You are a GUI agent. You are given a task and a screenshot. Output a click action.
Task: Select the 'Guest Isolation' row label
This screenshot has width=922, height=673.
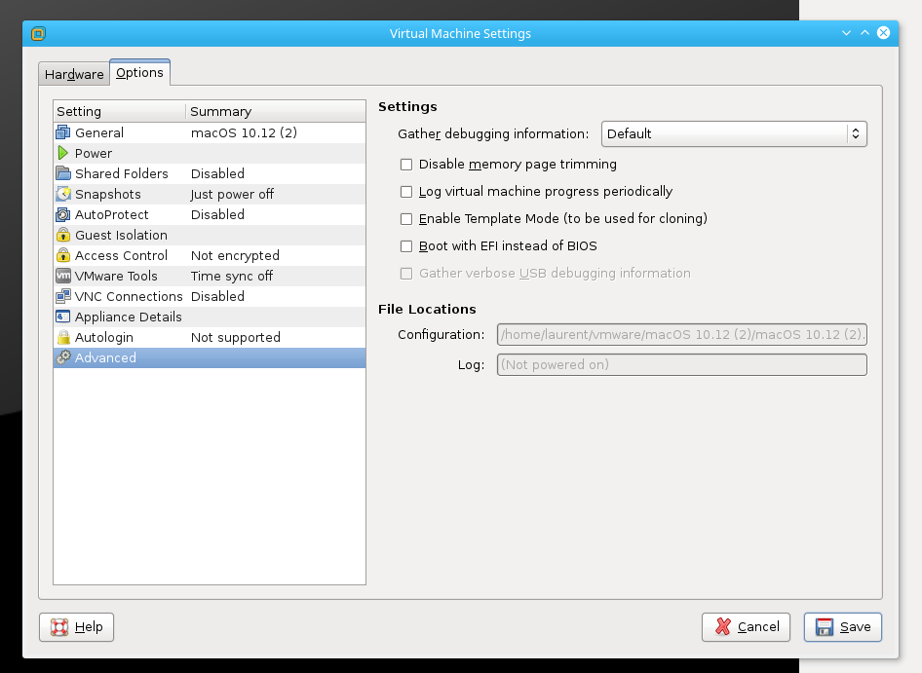coord(121,235)
